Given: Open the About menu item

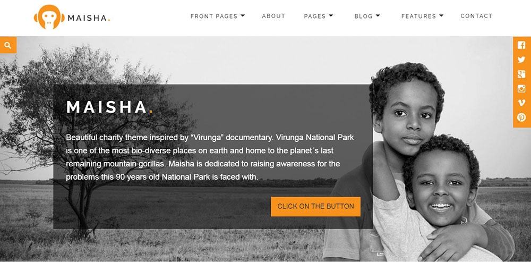Looking at the screenshot, I should click(x=273, y=16).
